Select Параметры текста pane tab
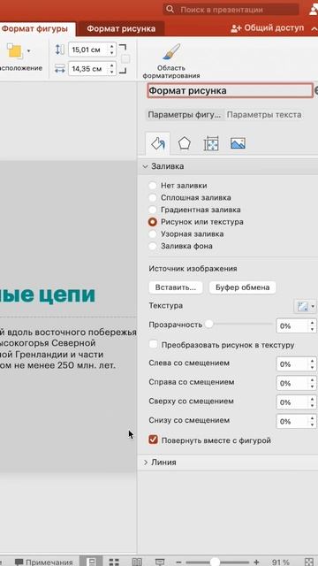The image size is (318, 566). (264, 115)
